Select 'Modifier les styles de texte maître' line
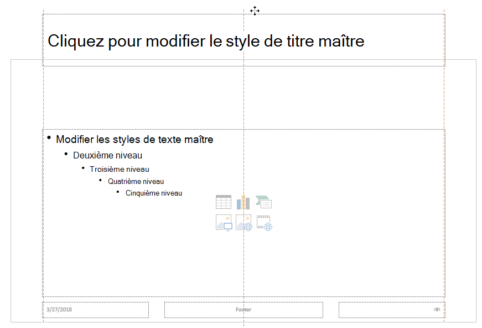The width and height of the screenshot is (482, 328). (134, 140)
